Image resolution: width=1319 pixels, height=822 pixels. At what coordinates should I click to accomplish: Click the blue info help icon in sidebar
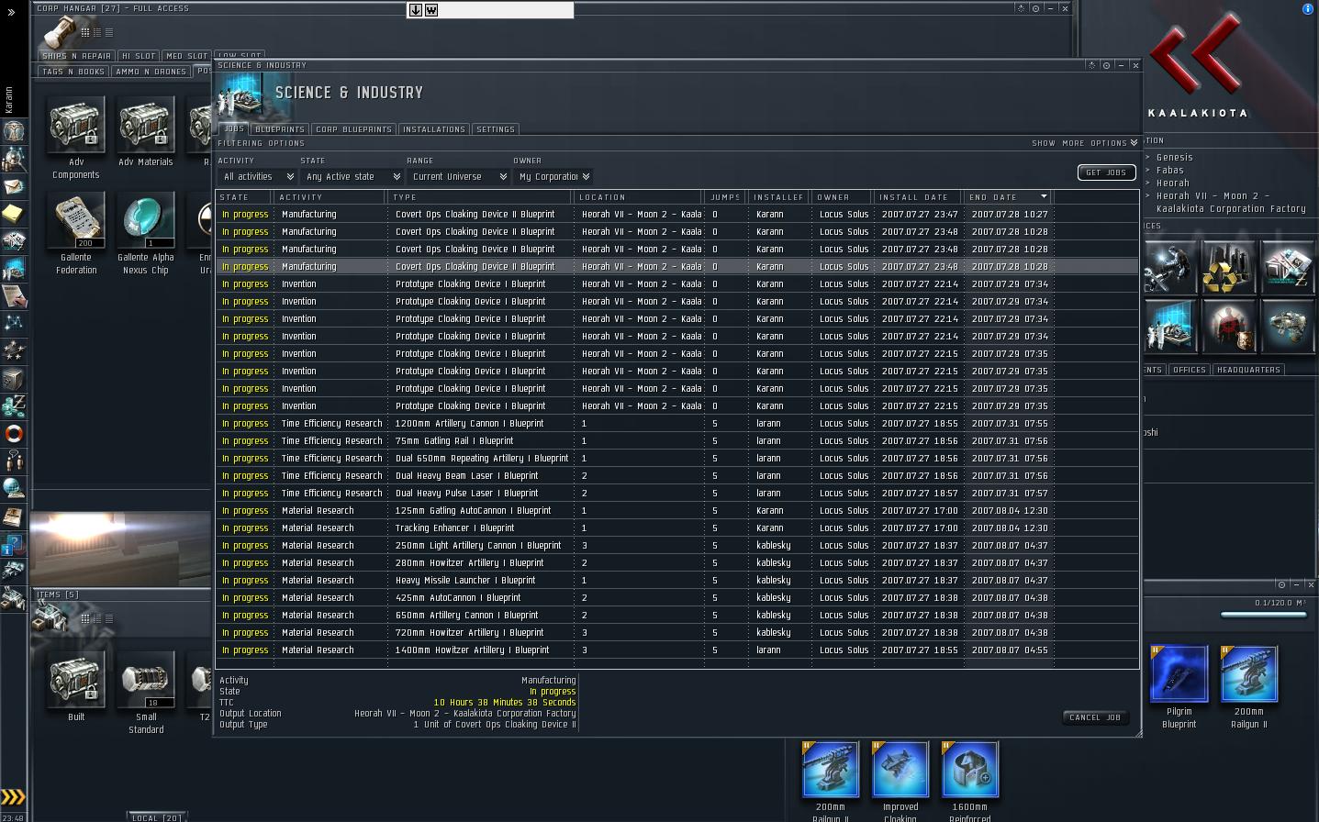[x=13, y=544]
